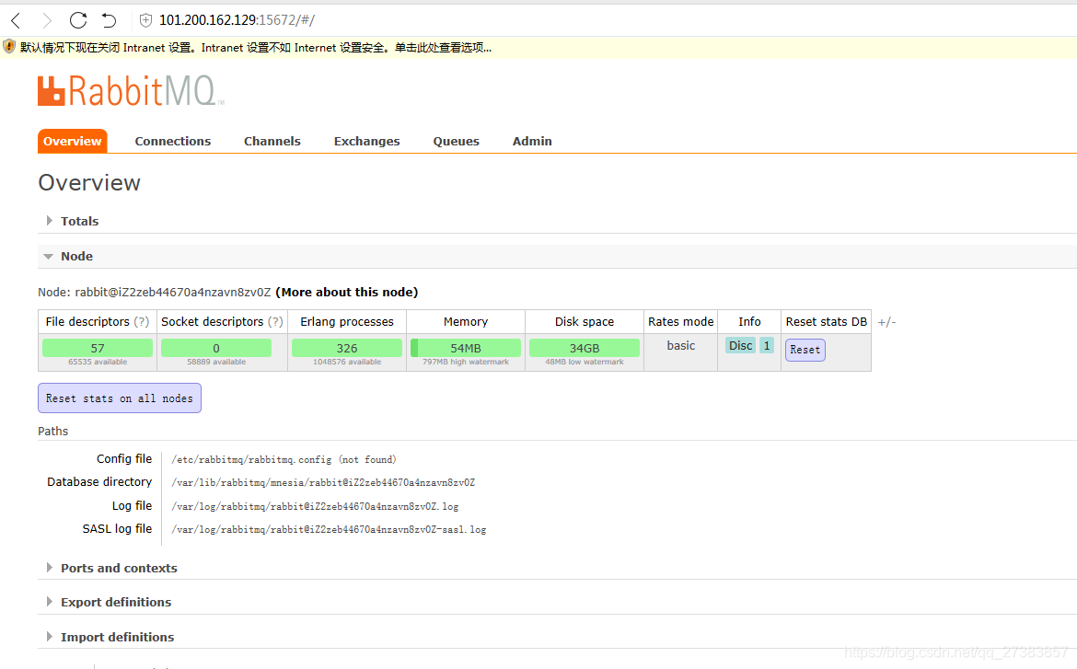The height and width of the screenshot is (669, 1077).
Task: Click the Memory 54MB usage bar
Action: tap(466, 348)
